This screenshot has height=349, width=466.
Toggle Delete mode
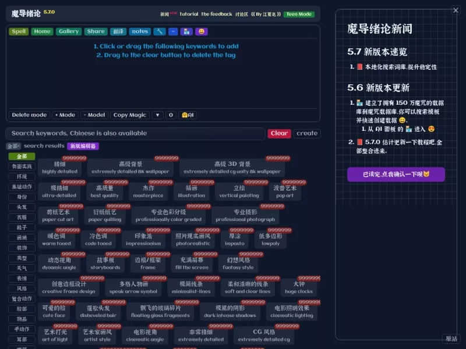pyautogui.click(x=29, y=115)
